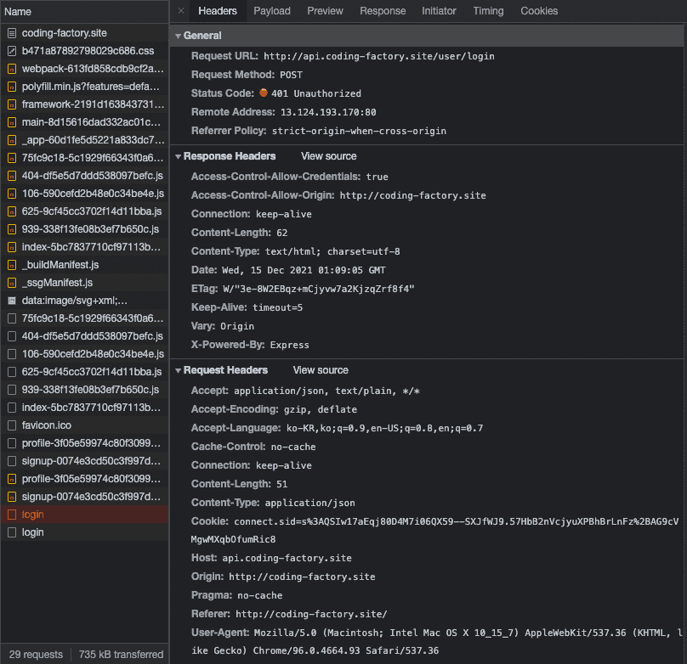Click the stylesheet icon of b471a87892798029c686.css

tap(12, 51)
